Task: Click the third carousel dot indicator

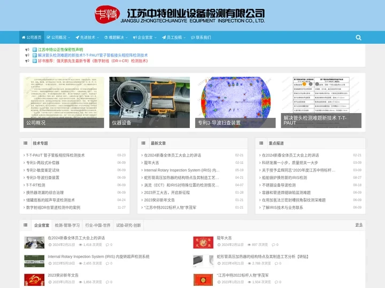Action: pyautogui.click(x=317, y=84)
